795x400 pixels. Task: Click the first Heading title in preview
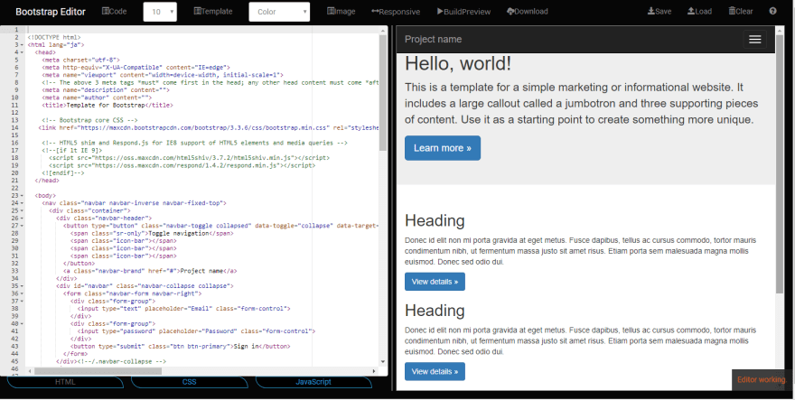click(x=435, y=221)
